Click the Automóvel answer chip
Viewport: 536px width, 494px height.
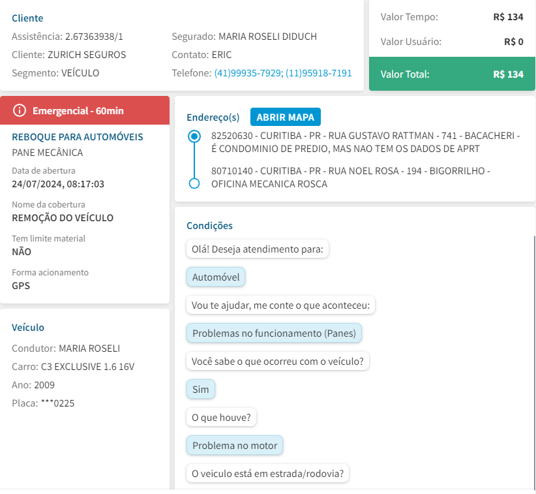click(x=216, y=277)
